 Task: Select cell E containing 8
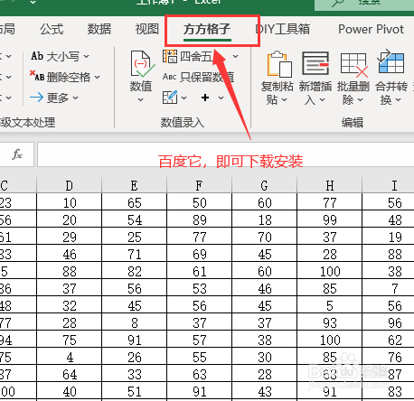pos(135,322)
